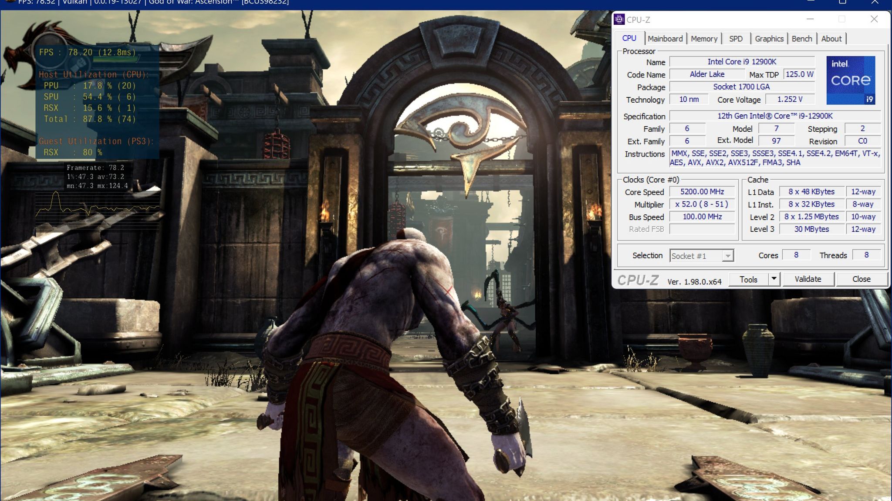Click the 'Alder Lake' code name value
892x501 pixels.
pyautogui.click(x=707, y=74)
